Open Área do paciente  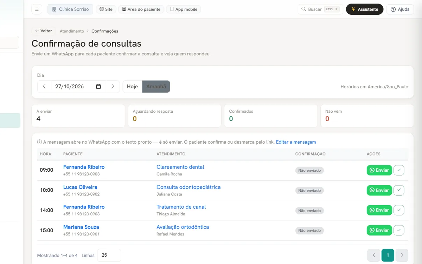tap(141, 9)
